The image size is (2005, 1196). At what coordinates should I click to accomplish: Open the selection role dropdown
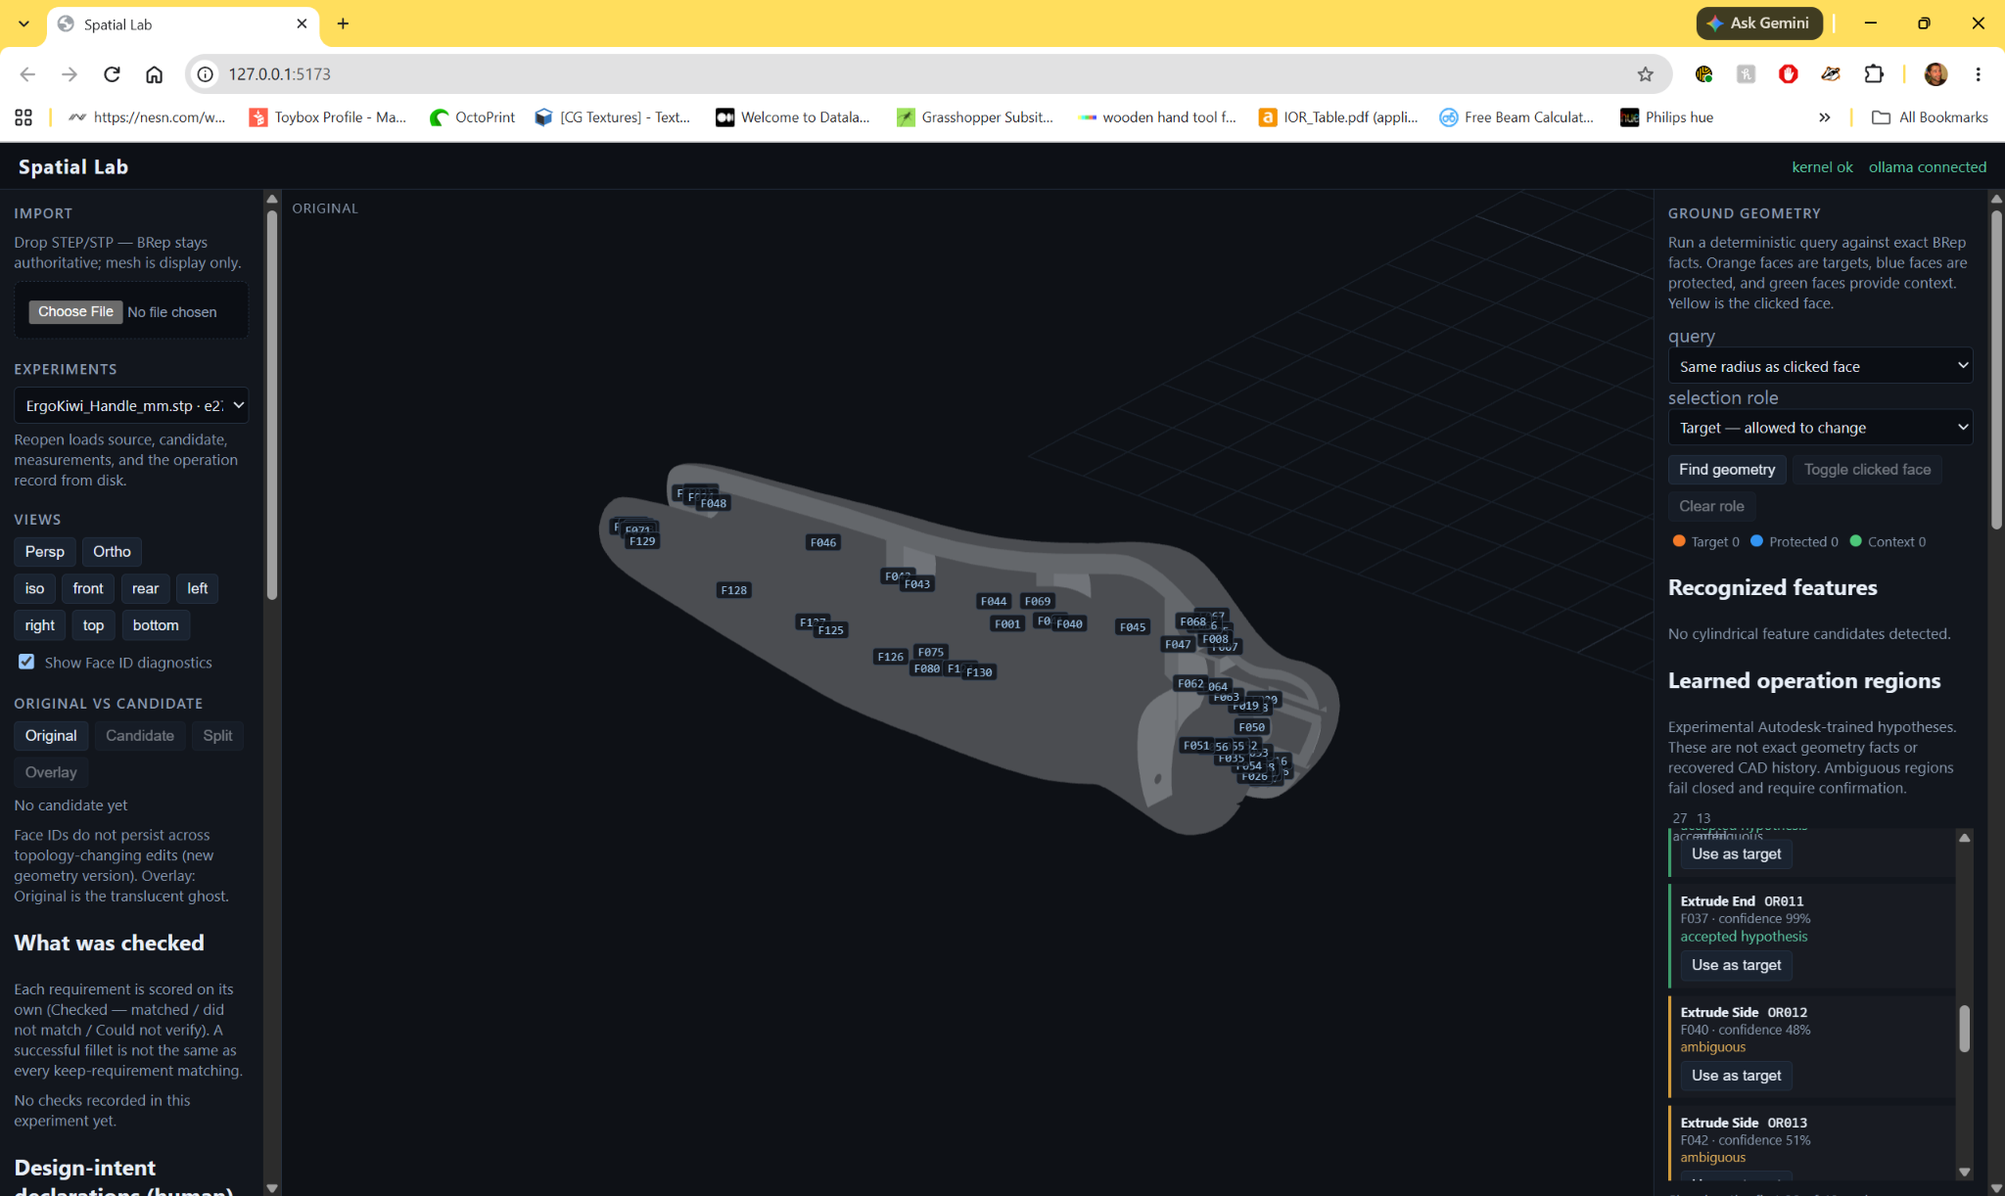point(1820,428)
